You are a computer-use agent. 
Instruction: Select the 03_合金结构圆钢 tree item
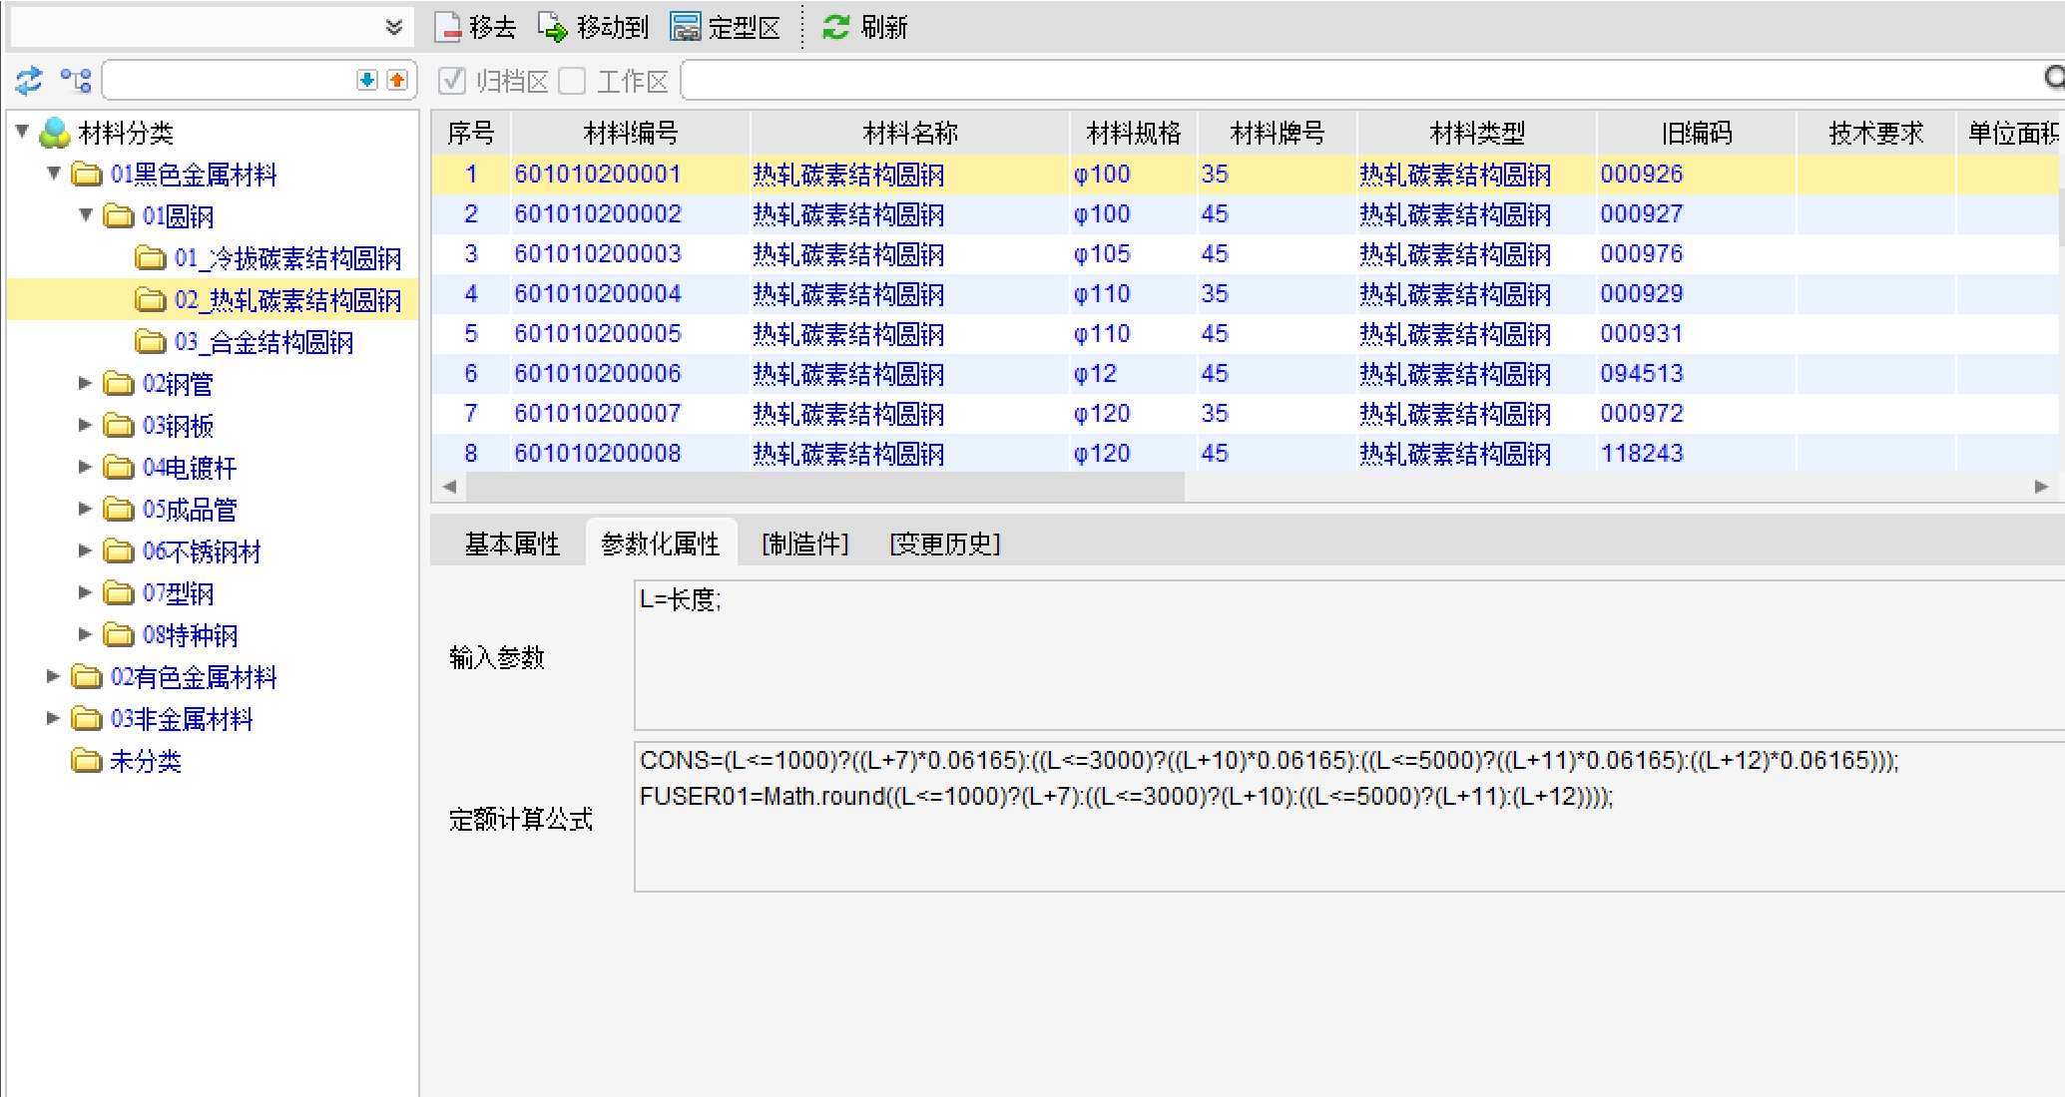click(263, 342)
